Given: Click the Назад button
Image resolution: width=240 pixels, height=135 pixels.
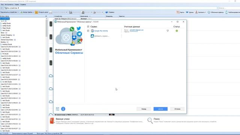Looking at the screenshot, I should coord(144,109).
